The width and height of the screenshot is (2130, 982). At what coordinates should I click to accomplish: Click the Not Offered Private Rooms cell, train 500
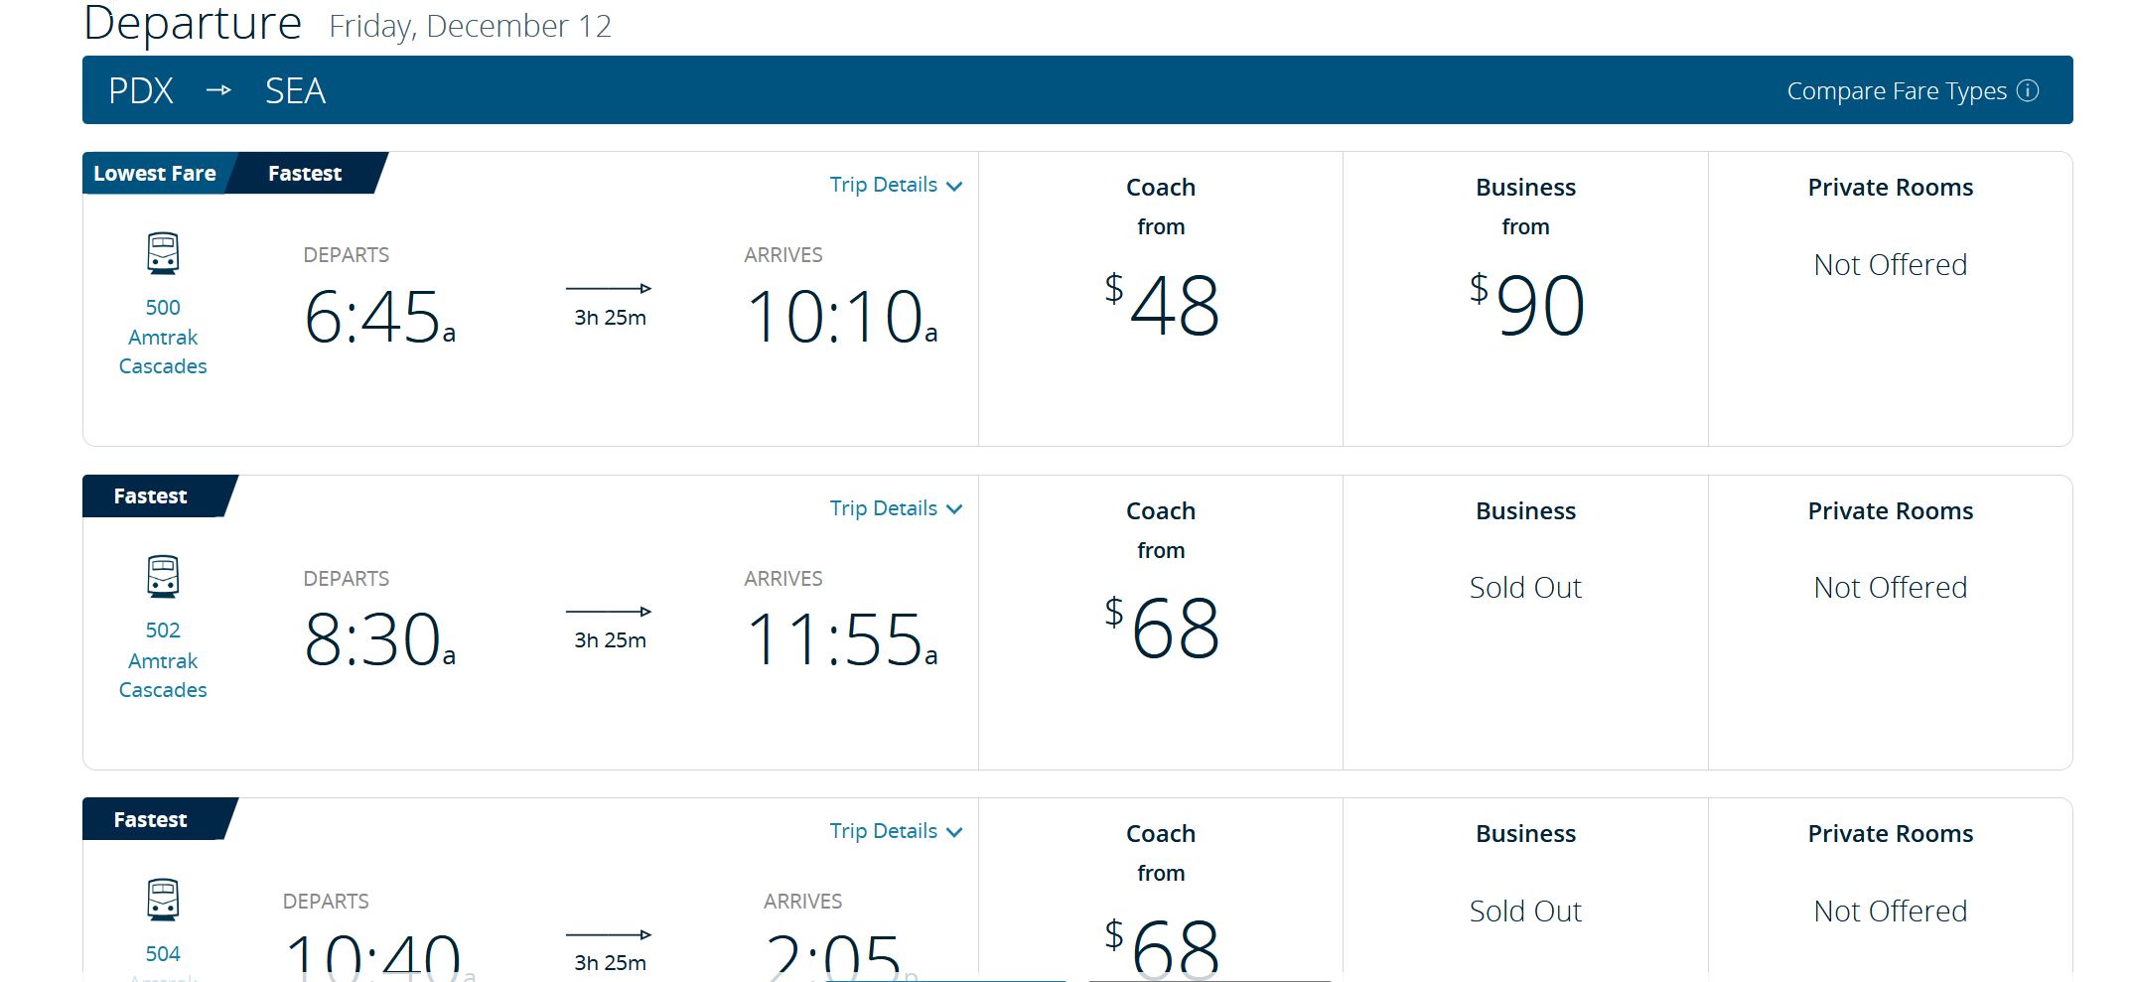pyautogui.click(x=1890, y=265)
